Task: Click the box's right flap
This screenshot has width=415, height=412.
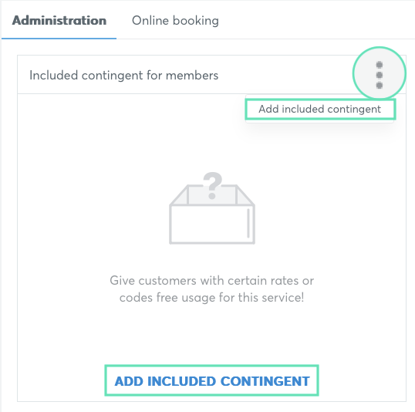Action: [245, 195]
